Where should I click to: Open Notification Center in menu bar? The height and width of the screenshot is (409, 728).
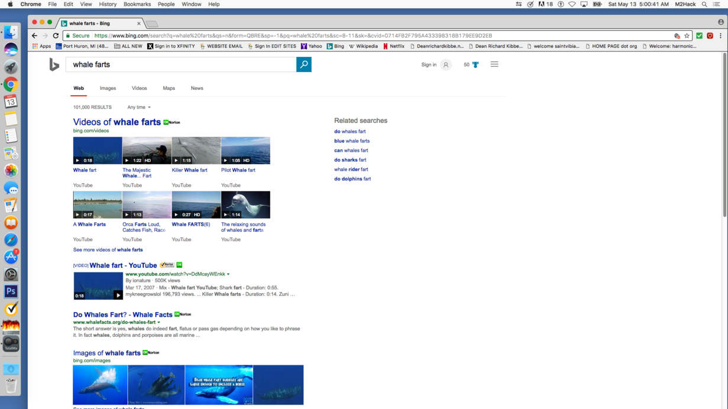(x=717, y=4)
